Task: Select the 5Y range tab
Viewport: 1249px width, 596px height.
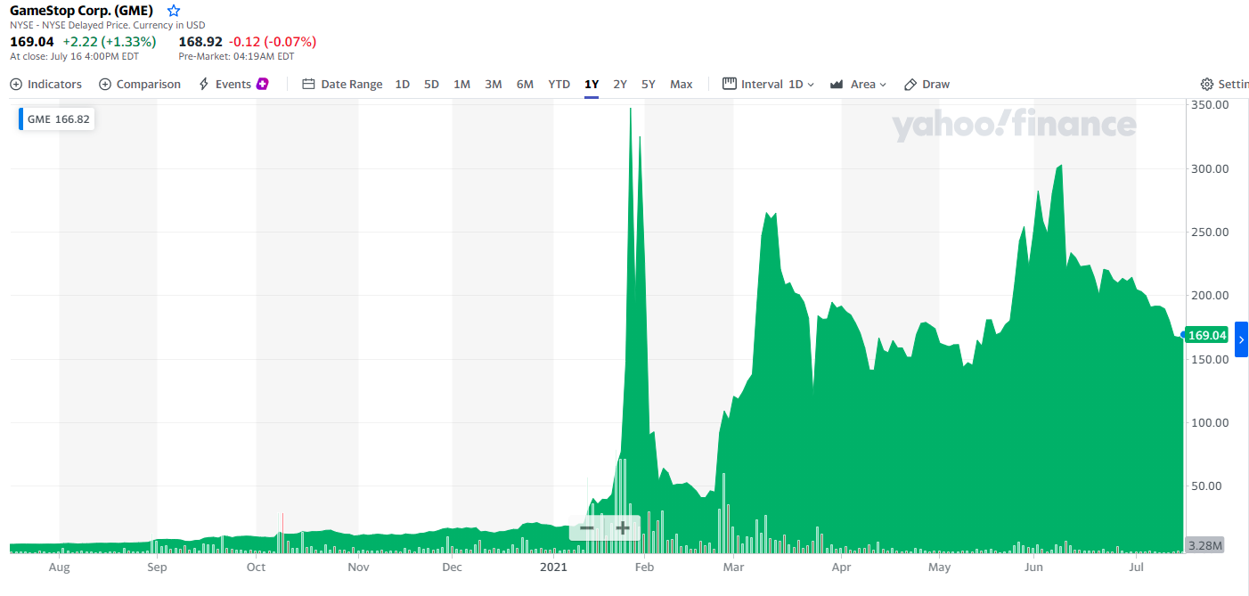Action: (649, 84)
